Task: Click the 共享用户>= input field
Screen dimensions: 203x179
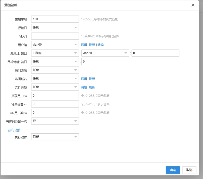Action: (55, 96)
